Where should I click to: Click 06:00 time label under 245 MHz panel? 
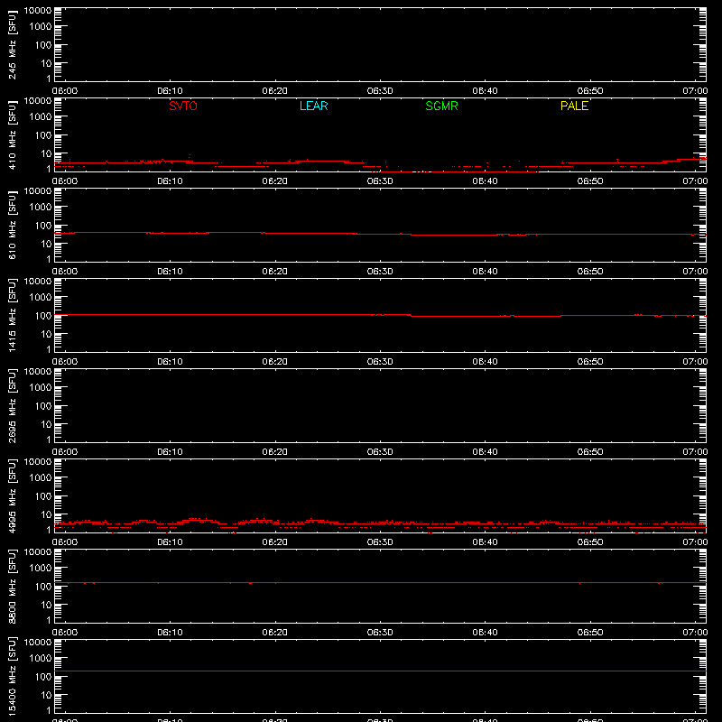pyautogui.click(x=65, y=91)
